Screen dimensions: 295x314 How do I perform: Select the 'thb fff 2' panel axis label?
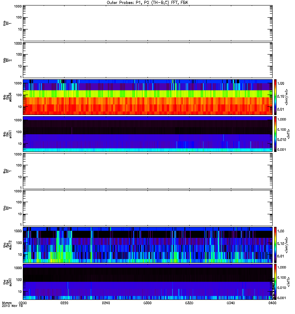pos(7,60)
